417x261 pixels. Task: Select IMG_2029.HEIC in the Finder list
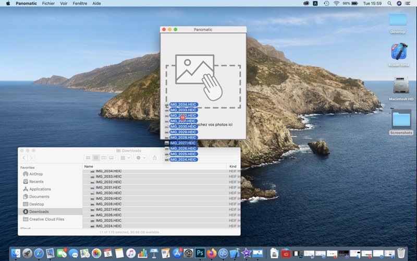[162, 198]
